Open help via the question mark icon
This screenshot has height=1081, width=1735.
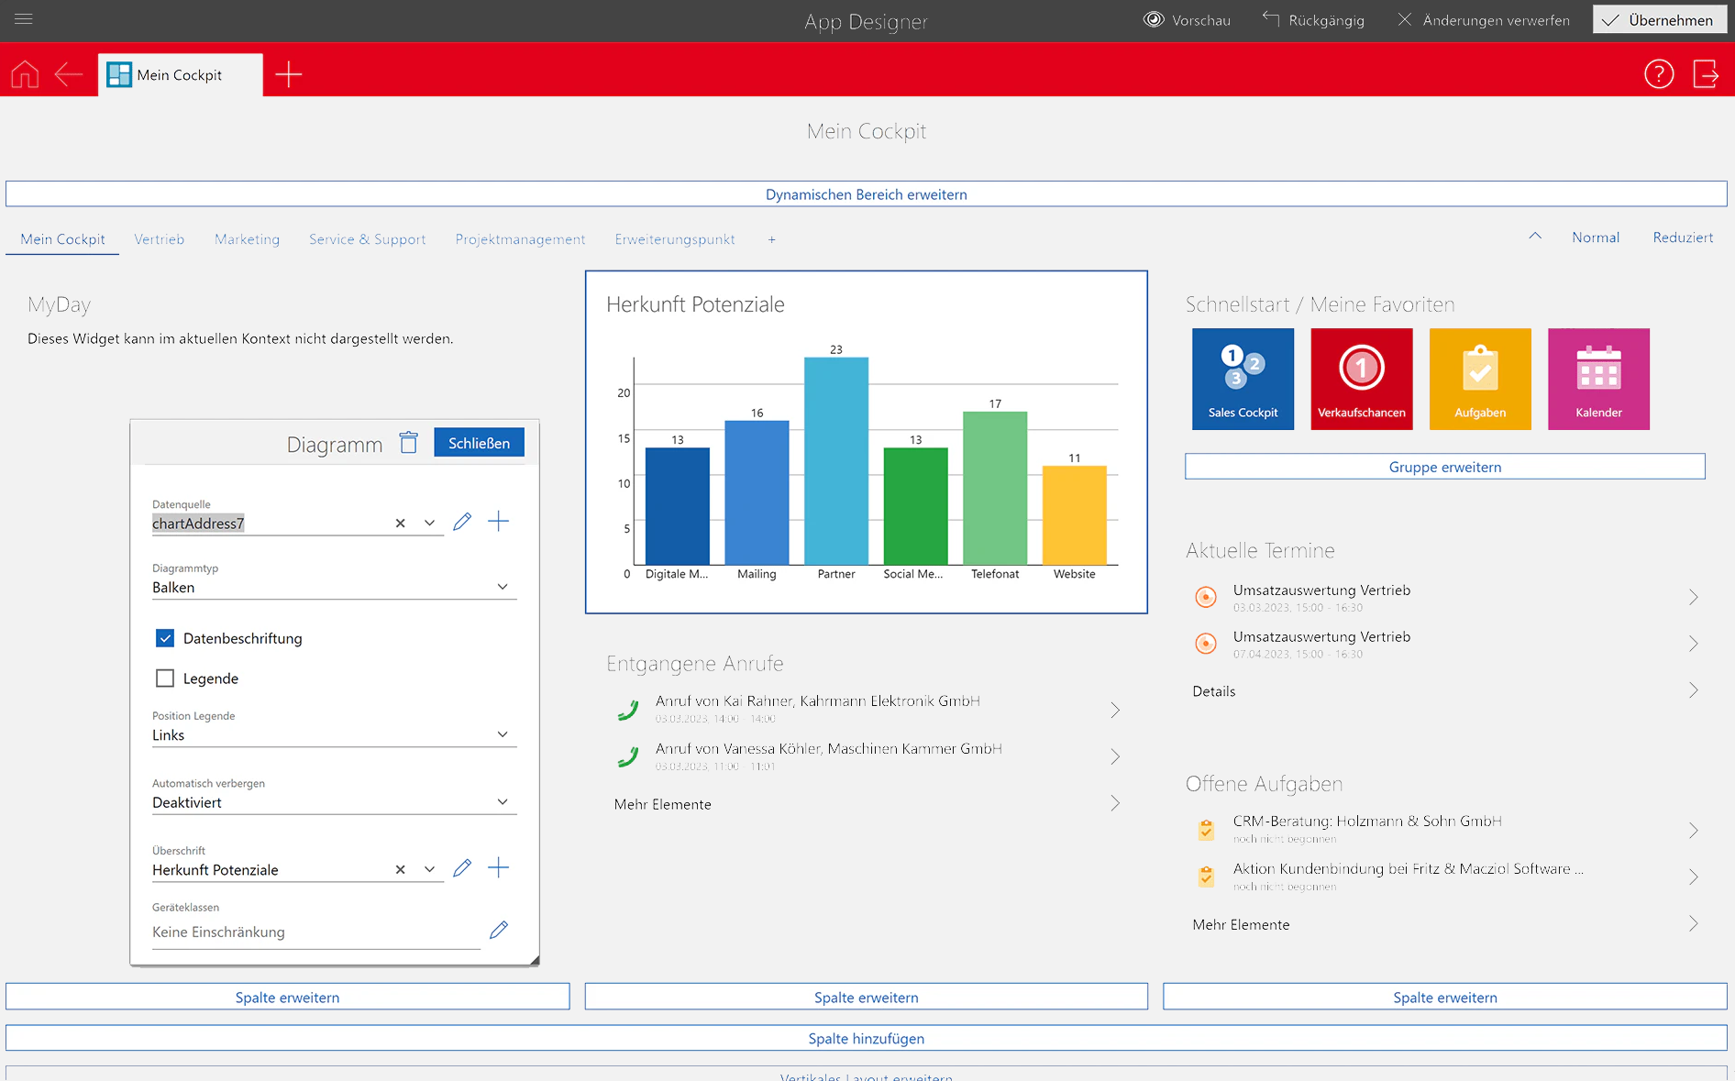[x=1659, y=73]
